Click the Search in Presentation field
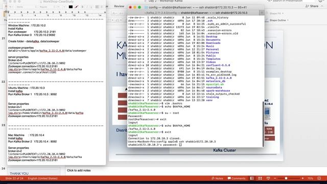Viewport: 327px width, 184px height. coord(291,1)
